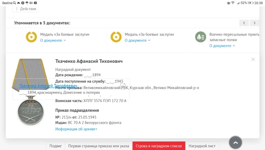Switch to Подвиг tab
Viewport: 265px width, 150px height.
click(x=55, y=146)
